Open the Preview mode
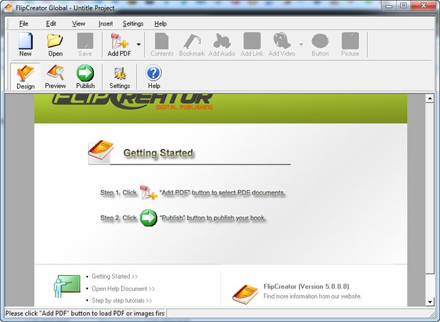 pyautogui.click(x=55, y=76)
